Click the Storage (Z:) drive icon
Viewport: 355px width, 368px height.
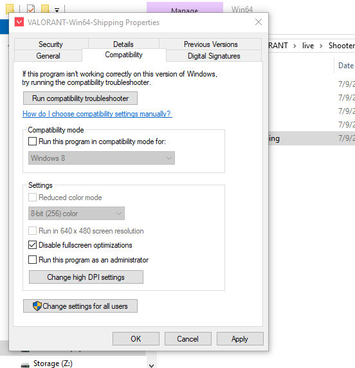coord(25,365)
